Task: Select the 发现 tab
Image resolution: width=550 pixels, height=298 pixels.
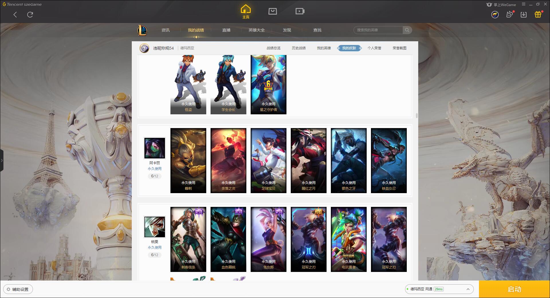Action: click(x=287, y=30)
